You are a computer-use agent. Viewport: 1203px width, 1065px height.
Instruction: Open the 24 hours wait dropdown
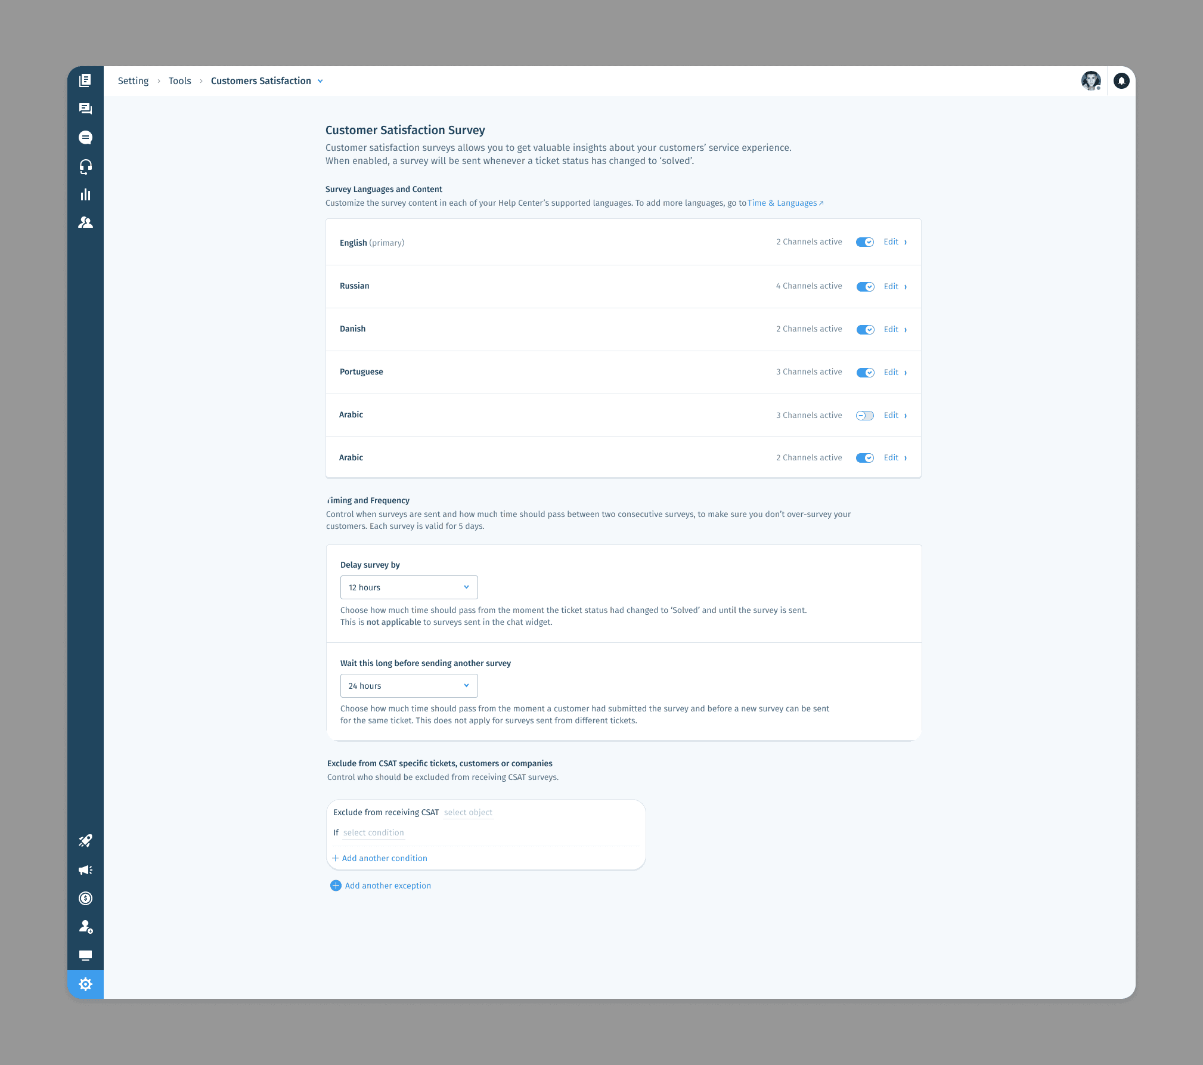[409, 686]
